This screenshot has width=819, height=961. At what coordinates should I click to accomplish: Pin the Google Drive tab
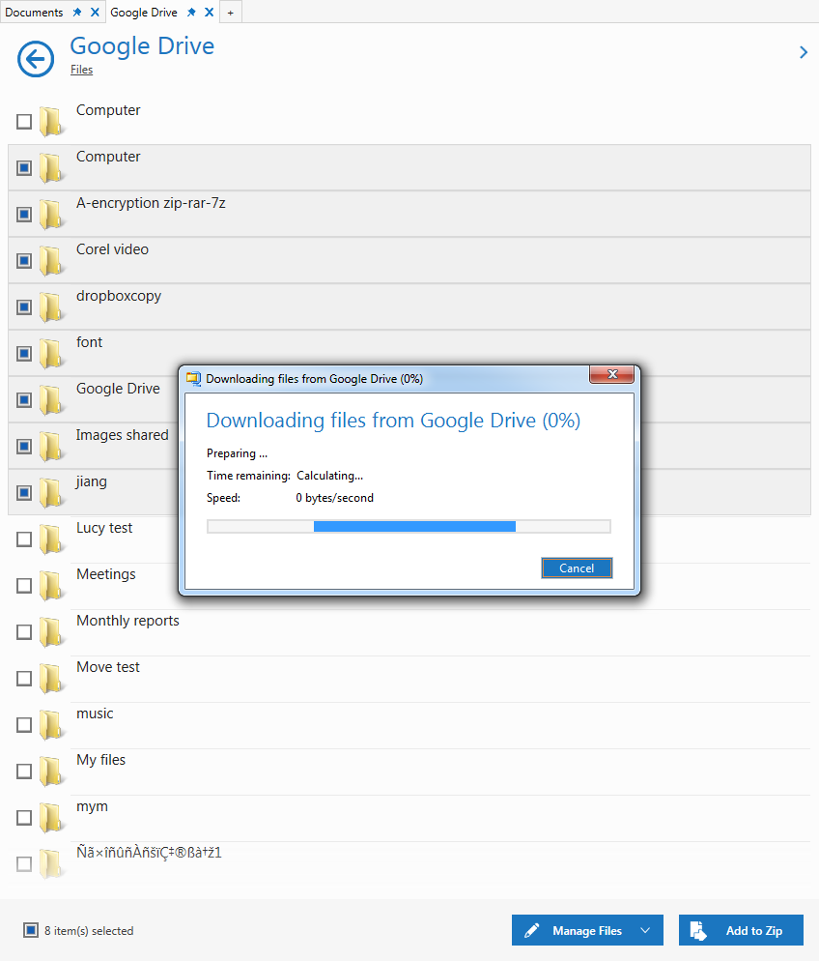click(x=191, y=13)
